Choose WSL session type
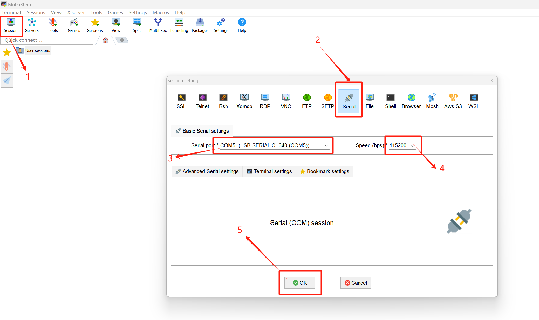 pyautogui.click(x=474, y=101)
